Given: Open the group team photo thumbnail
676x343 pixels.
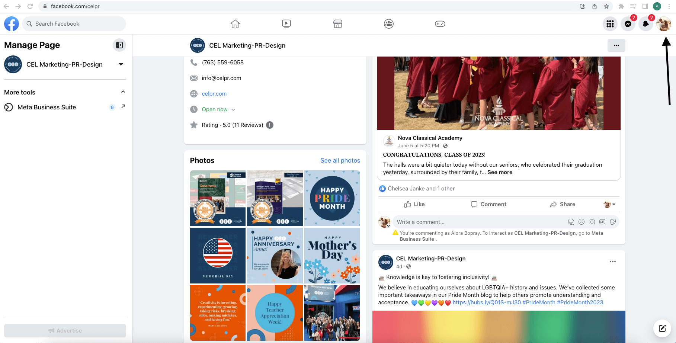Looking at the screenshot, I should tap(332, 313).
